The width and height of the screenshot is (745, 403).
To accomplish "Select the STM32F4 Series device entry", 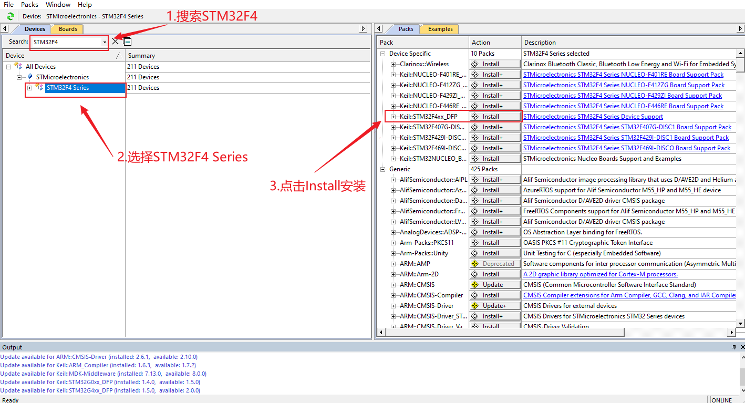I will pyautogui.click(x=68, y=88).
